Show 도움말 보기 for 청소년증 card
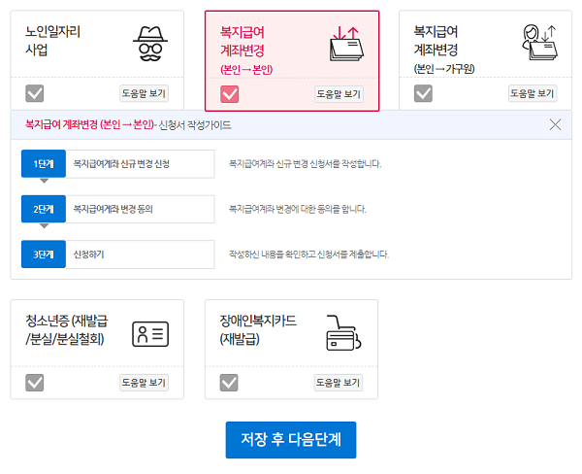 click(144, 383)
